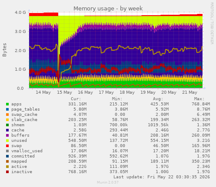
Task: Click the '19 May' axis label
Action: pos(148,92)
